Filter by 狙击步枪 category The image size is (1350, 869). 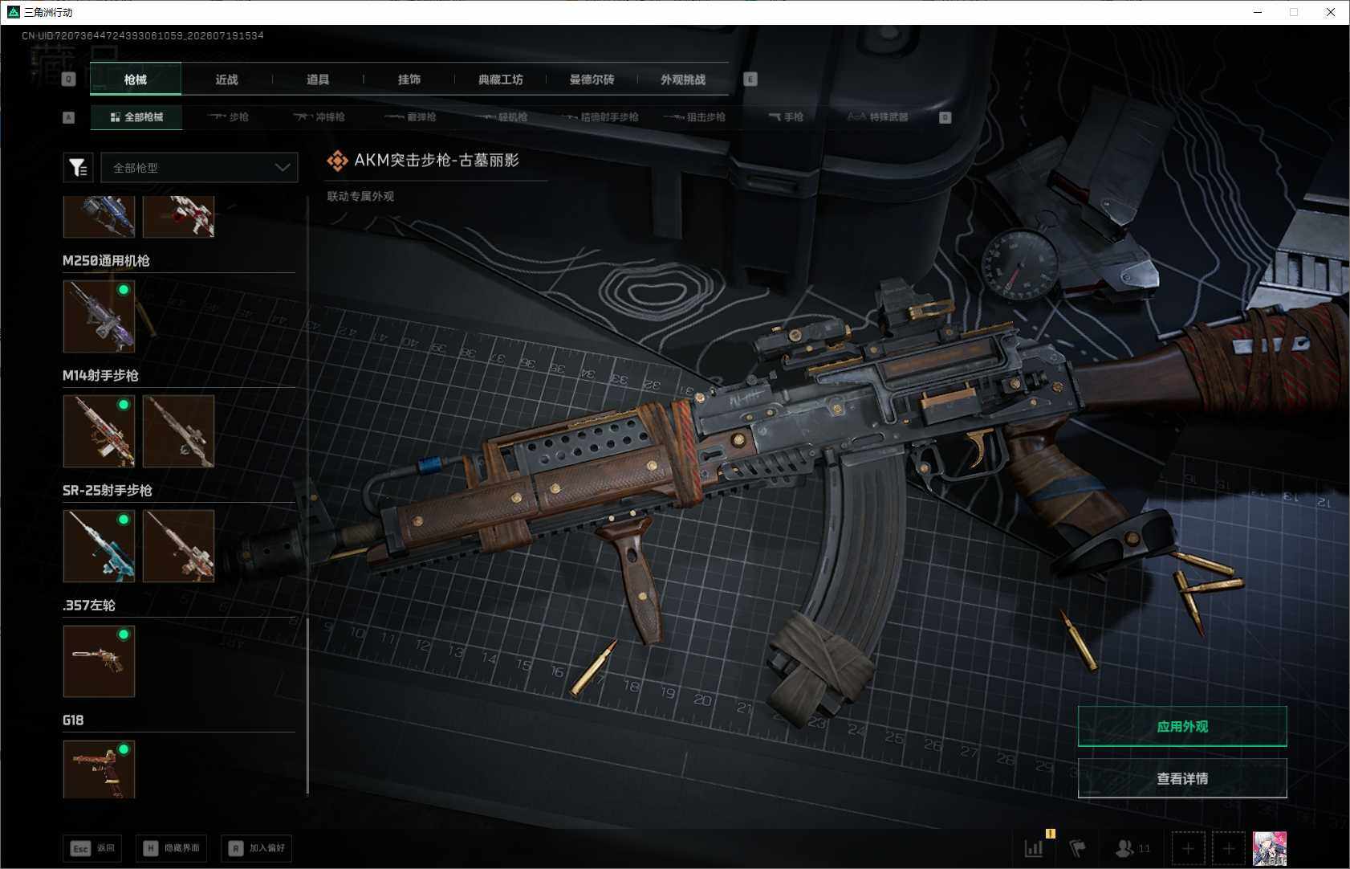tap(694, 117)
